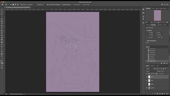This screenshot has width=170, height=96.
Task: Click the Select Subject button
Action: (77, 5)
